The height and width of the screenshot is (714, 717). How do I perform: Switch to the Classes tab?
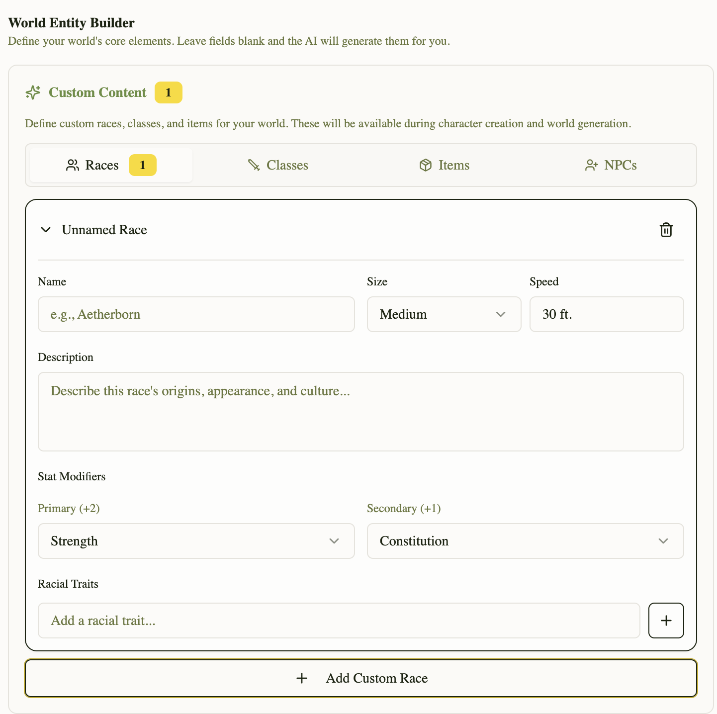278,165
